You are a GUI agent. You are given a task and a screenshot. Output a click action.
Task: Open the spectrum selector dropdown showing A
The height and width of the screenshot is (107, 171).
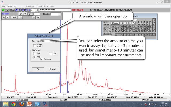pyautogui.click(x=36, y=10)
